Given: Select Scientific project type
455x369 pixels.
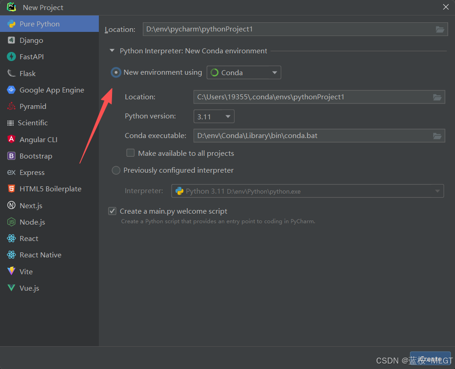Looking at the screenshot, I should [49, 123].
